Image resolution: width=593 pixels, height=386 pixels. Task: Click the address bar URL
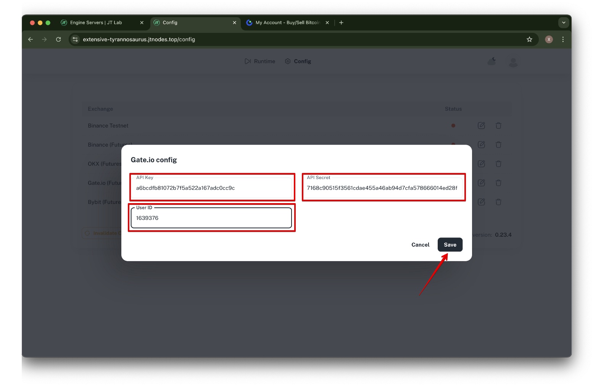(x=139, y=39)
